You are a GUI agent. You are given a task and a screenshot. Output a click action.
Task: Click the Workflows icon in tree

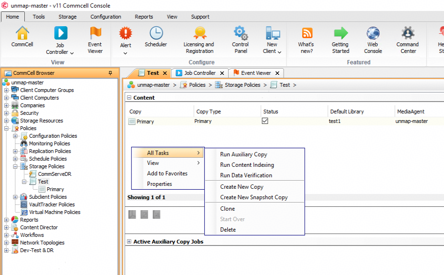click(x=15, y=235)
